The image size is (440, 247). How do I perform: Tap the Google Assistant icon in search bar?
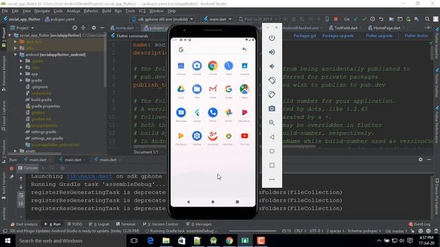point(245,49)
